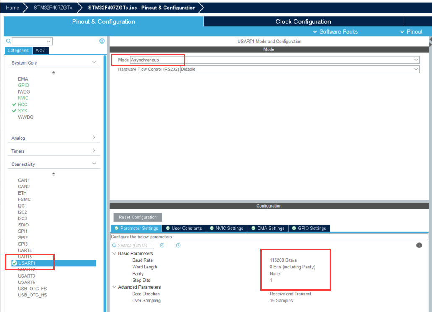Image resolution: width=432 pixels, height=312 pixels.
Task: Select I2C1 peripheral
Action: pyautogui.click(x=23, y=206)
